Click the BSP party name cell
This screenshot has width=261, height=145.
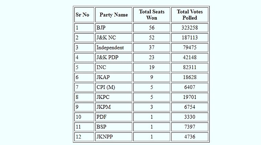coord(113,127)
